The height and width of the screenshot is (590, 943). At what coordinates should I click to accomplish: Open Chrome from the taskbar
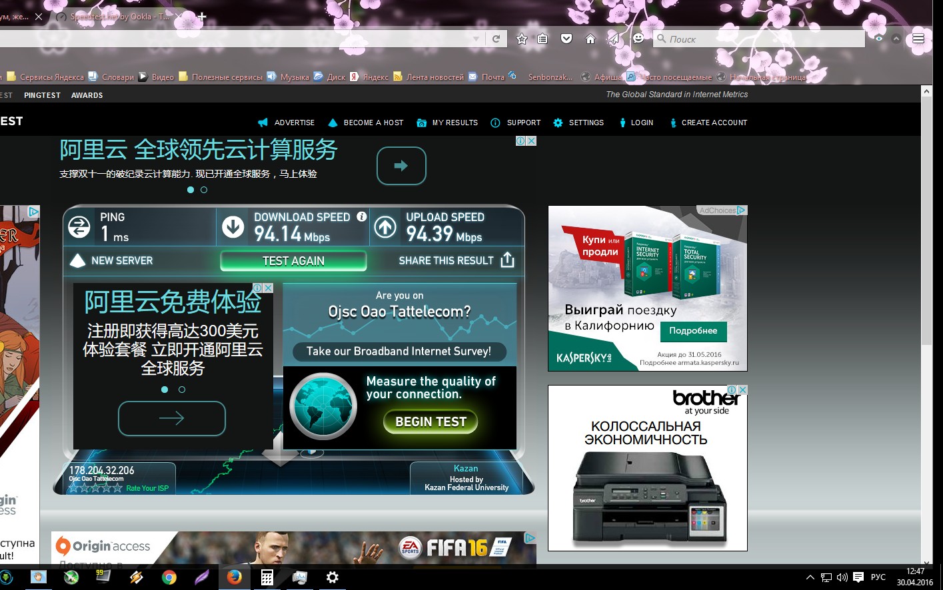click(169, 577)
